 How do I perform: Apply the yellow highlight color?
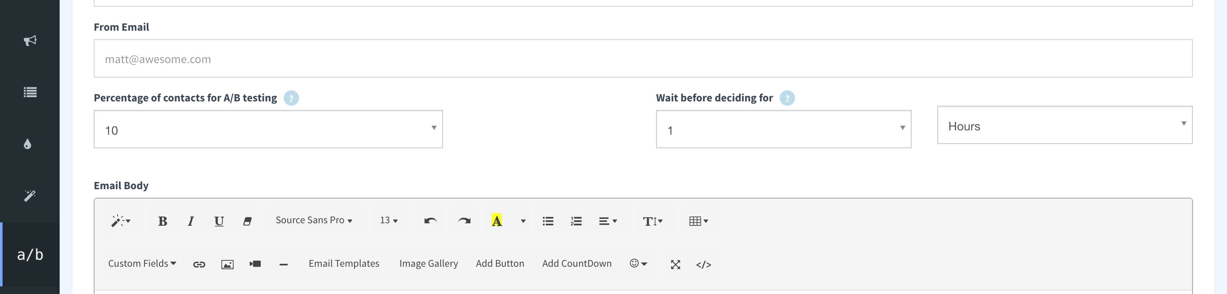click(x=496, y=221)
